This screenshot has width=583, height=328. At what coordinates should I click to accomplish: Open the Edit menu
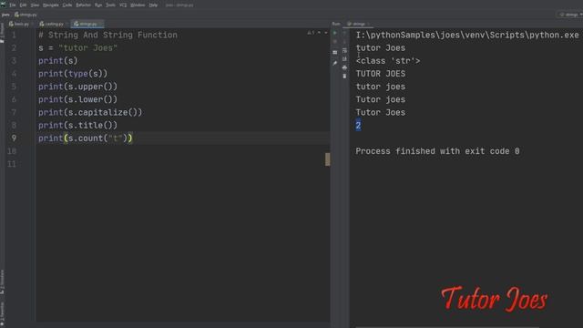(23, 5)
